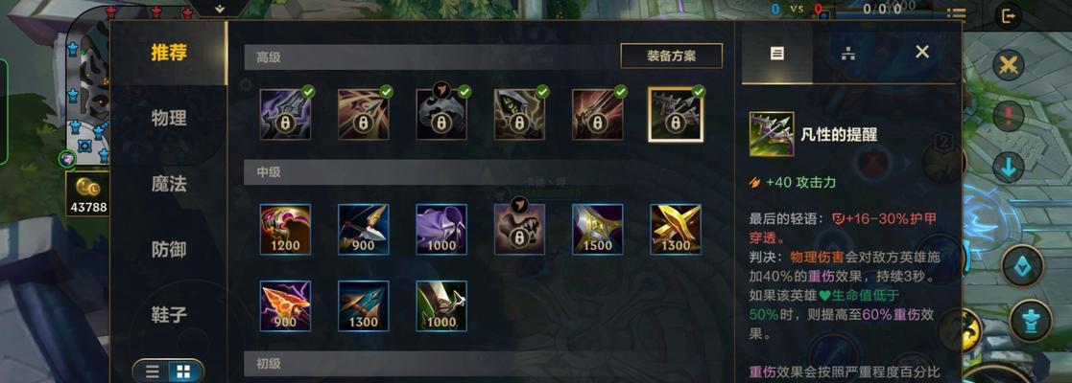Select the 900 gold bow item

tap(364, 229)
